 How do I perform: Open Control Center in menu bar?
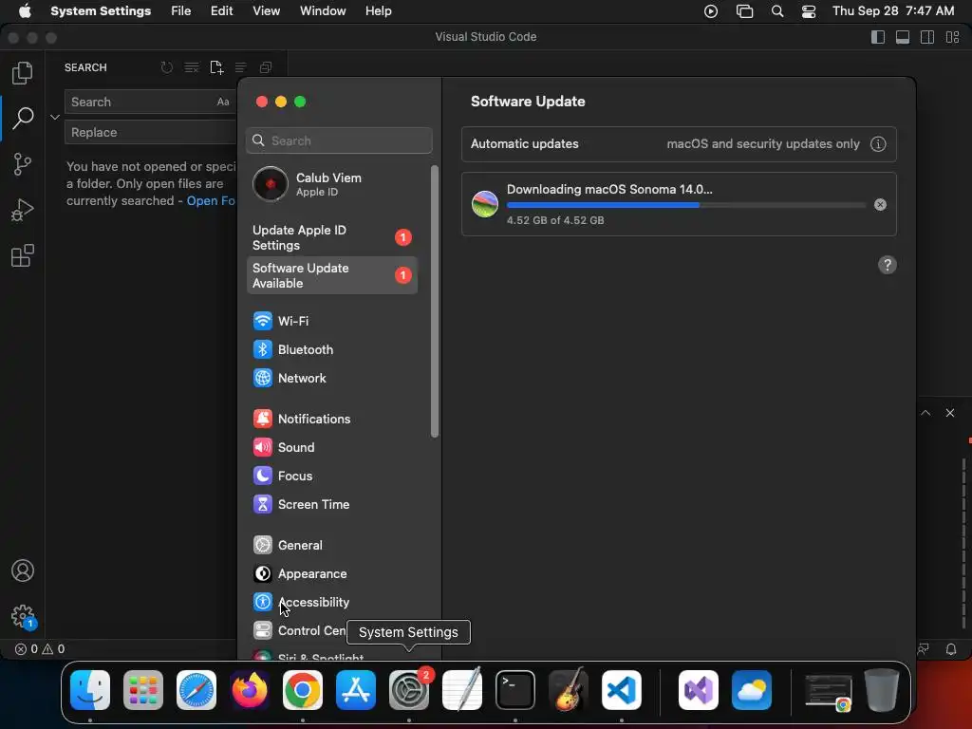(x=809, y=11)
